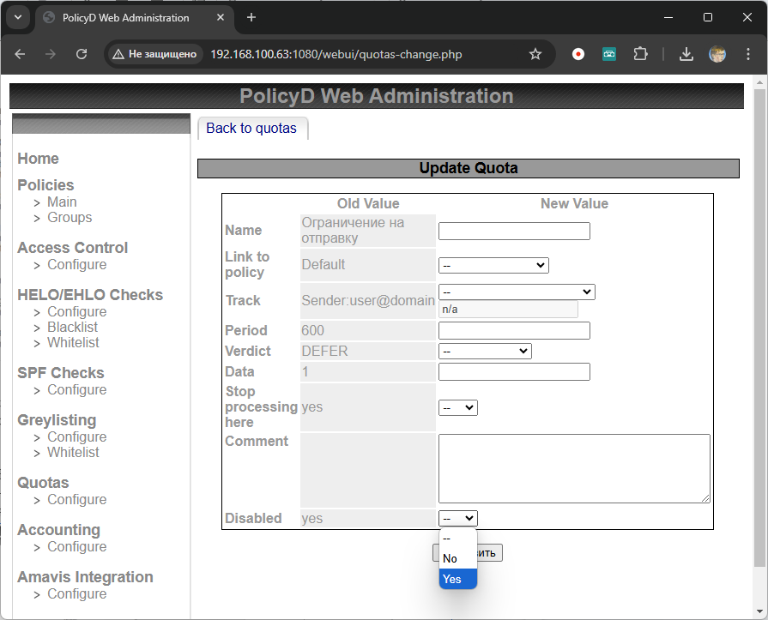This screenshot has height=620, width=768.
Task: Open HELO/EHLO Checks Blacklist
Action: click(72, 327)
